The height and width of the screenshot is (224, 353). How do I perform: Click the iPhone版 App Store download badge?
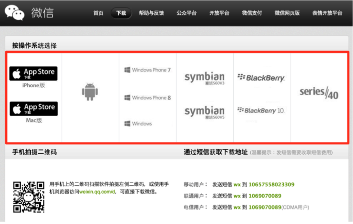[x=33, y=74]
